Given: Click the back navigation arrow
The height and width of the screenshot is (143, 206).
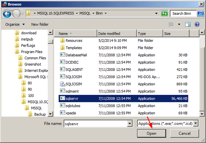Looking at the screenshot, I should [x=7, y=14].
